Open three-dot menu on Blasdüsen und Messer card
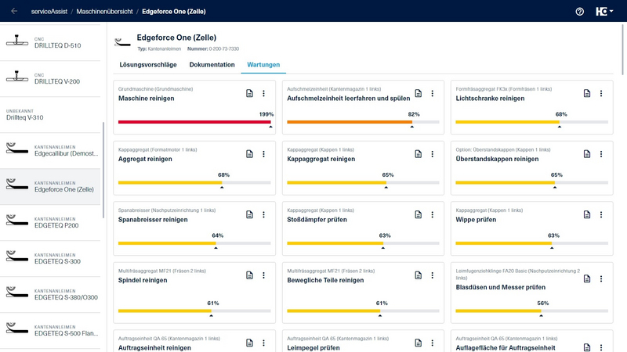This screenshot has width=627, height=352. click(x=601, y=275)
